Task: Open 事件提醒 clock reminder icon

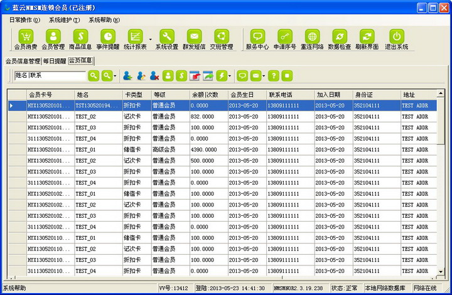Action: pos(108,36)
